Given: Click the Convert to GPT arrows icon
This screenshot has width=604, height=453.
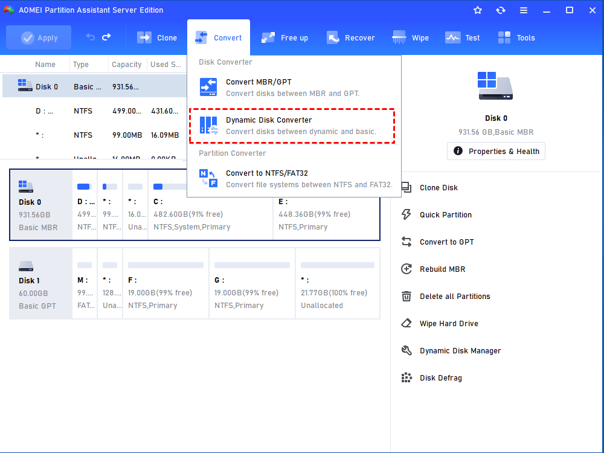Looking at the screenshot, I should point(406,242).
